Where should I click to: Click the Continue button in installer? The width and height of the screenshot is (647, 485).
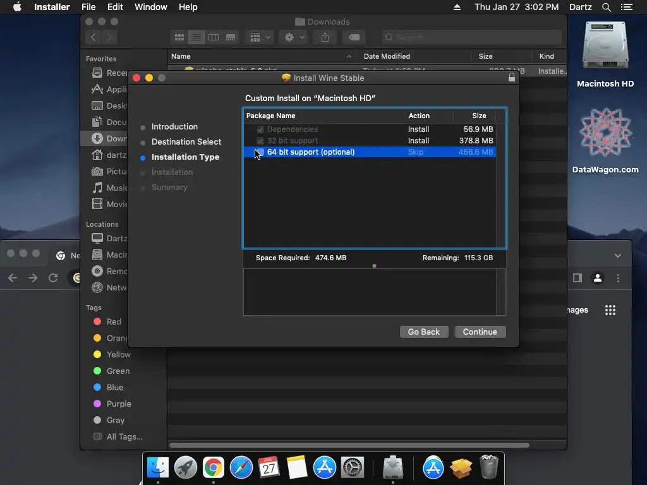coord(480,332)
